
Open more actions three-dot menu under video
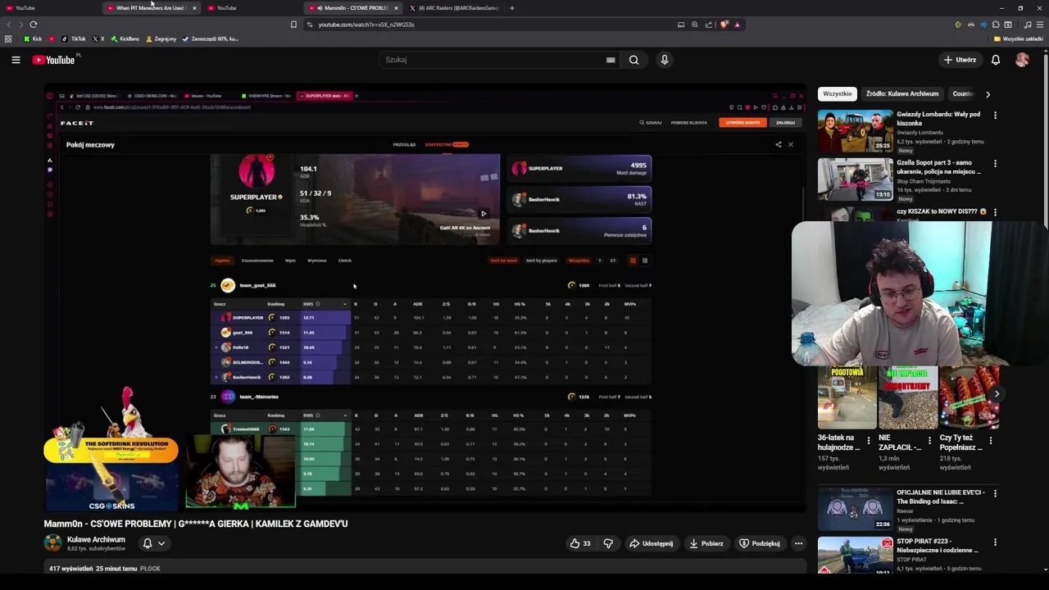point(798,543)
